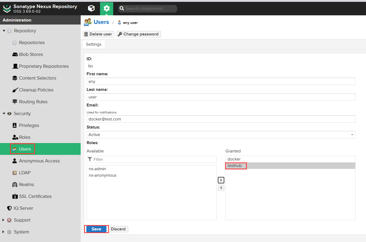Click the Change password button

(139, 34)
